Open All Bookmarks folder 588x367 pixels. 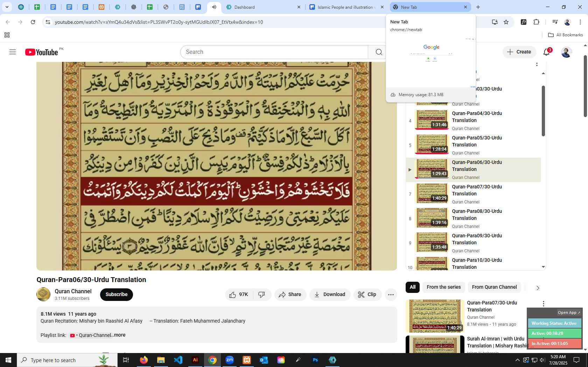[565, 35]
